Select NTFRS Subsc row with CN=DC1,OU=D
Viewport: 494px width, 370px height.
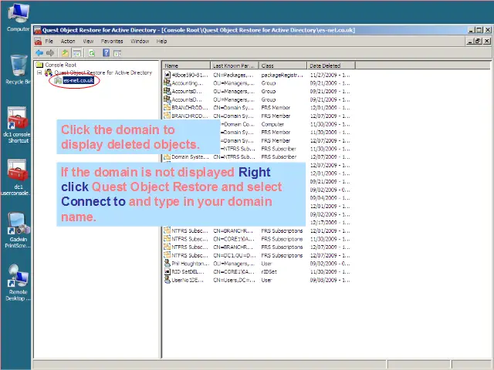tap(257, 255)
